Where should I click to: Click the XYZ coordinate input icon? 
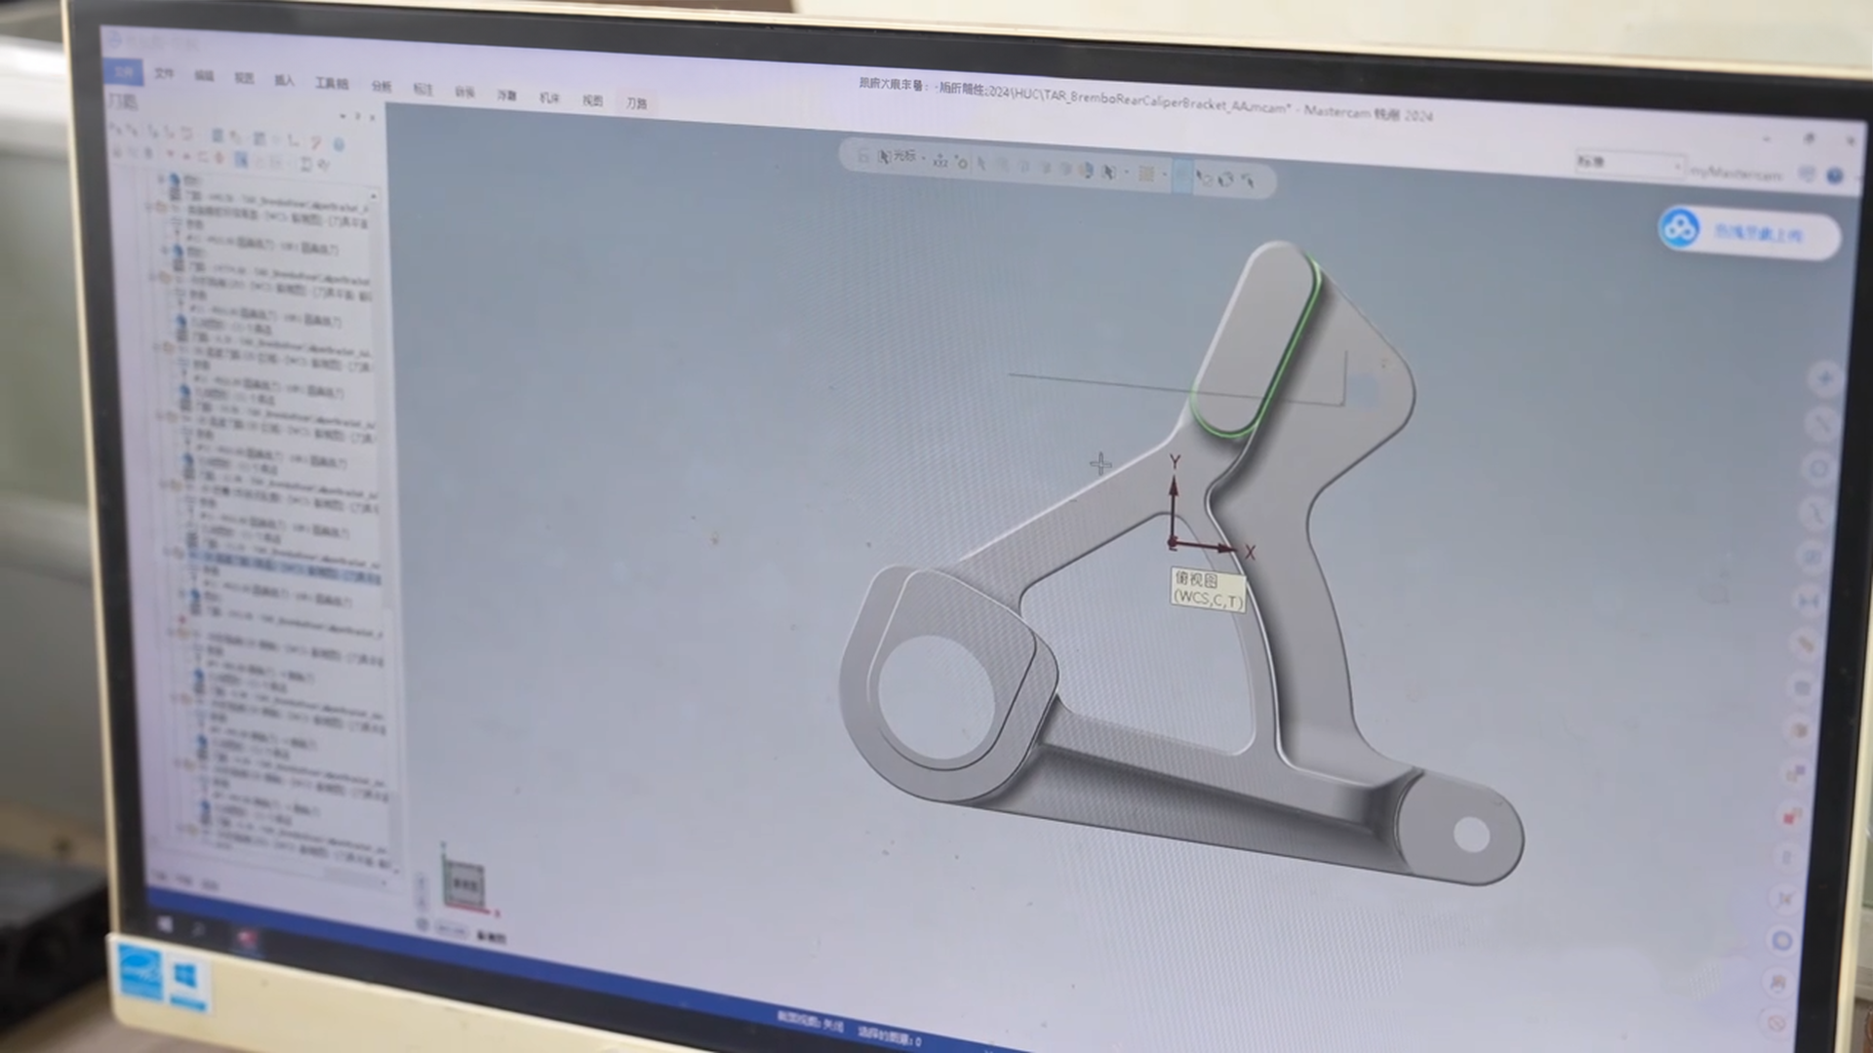click(939, 161)
